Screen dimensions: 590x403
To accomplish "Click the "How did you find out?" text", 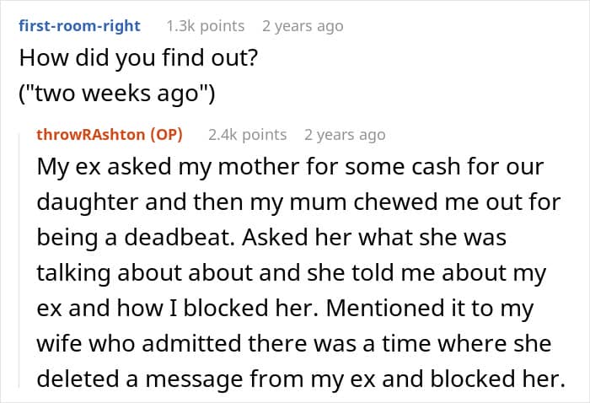I will pyautogui.click(x=138, y=58).
